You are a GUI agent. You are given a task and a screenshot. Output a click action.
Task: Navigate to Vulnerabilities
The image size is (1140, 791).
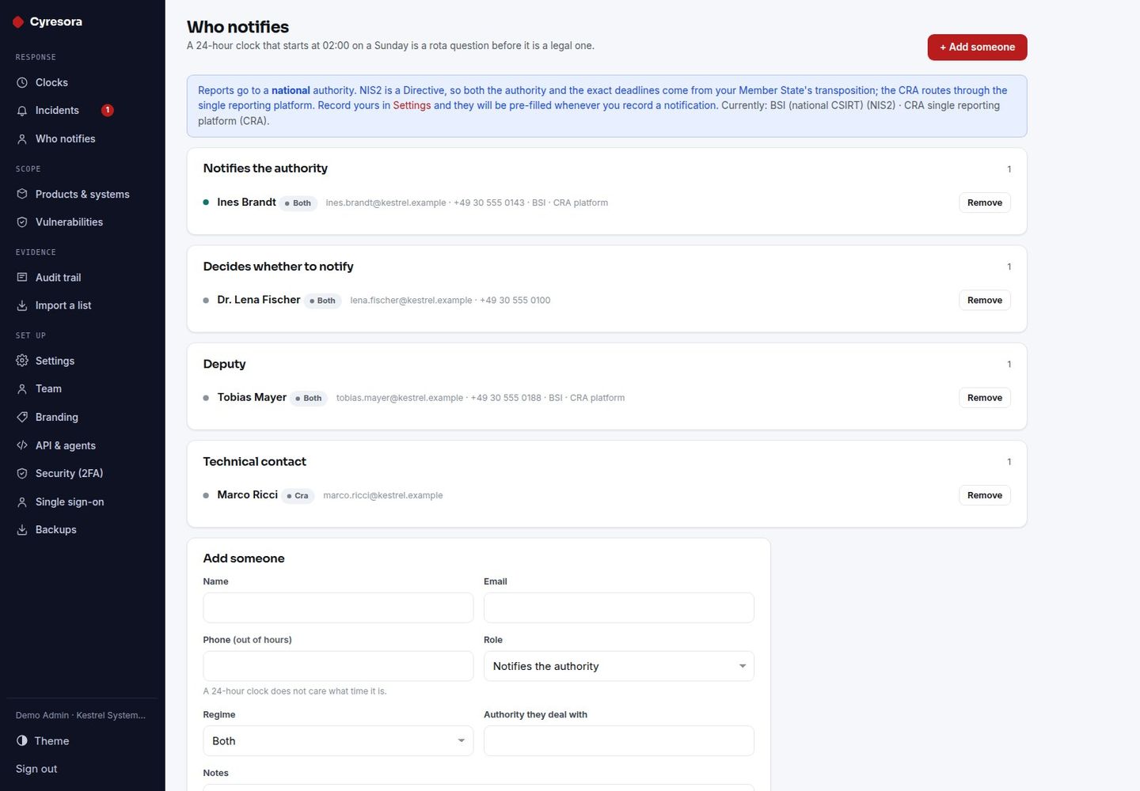coord(82,222)
